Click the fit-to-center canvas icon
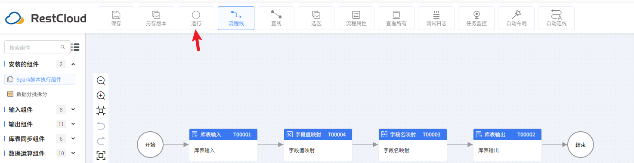 tap(101, 111)
